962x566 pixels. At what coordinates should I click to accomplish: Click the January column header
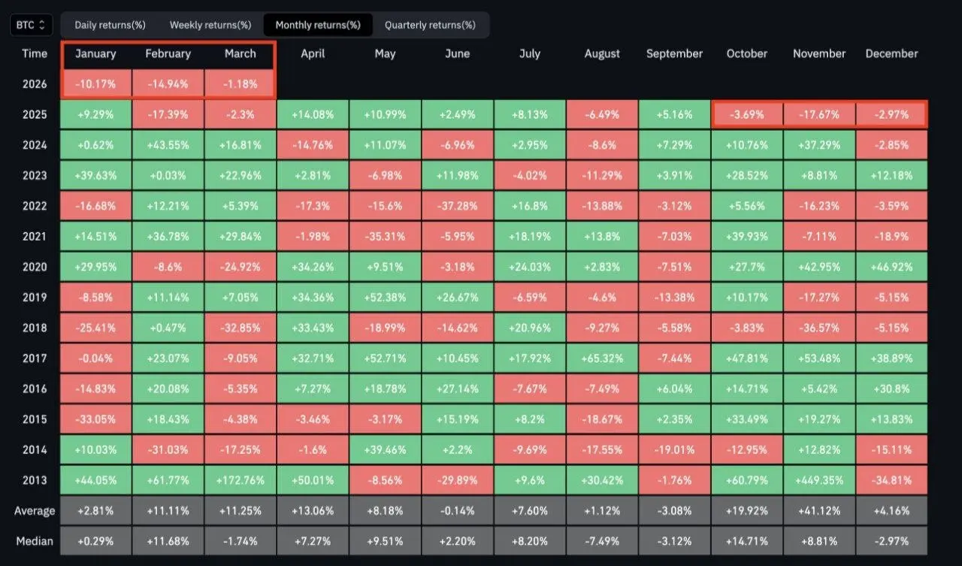96,53
